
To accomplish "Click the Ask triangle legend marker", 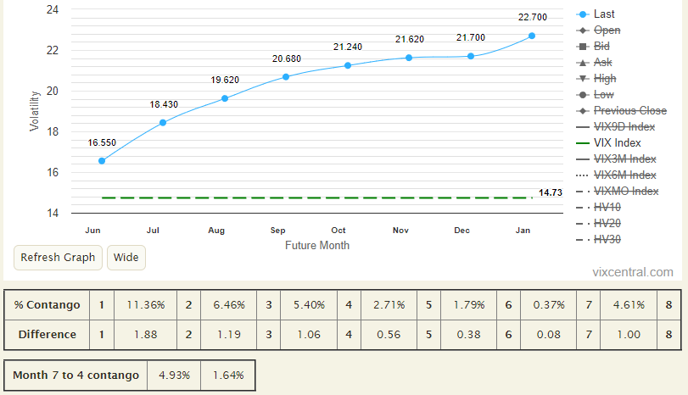I will point(582,63).
